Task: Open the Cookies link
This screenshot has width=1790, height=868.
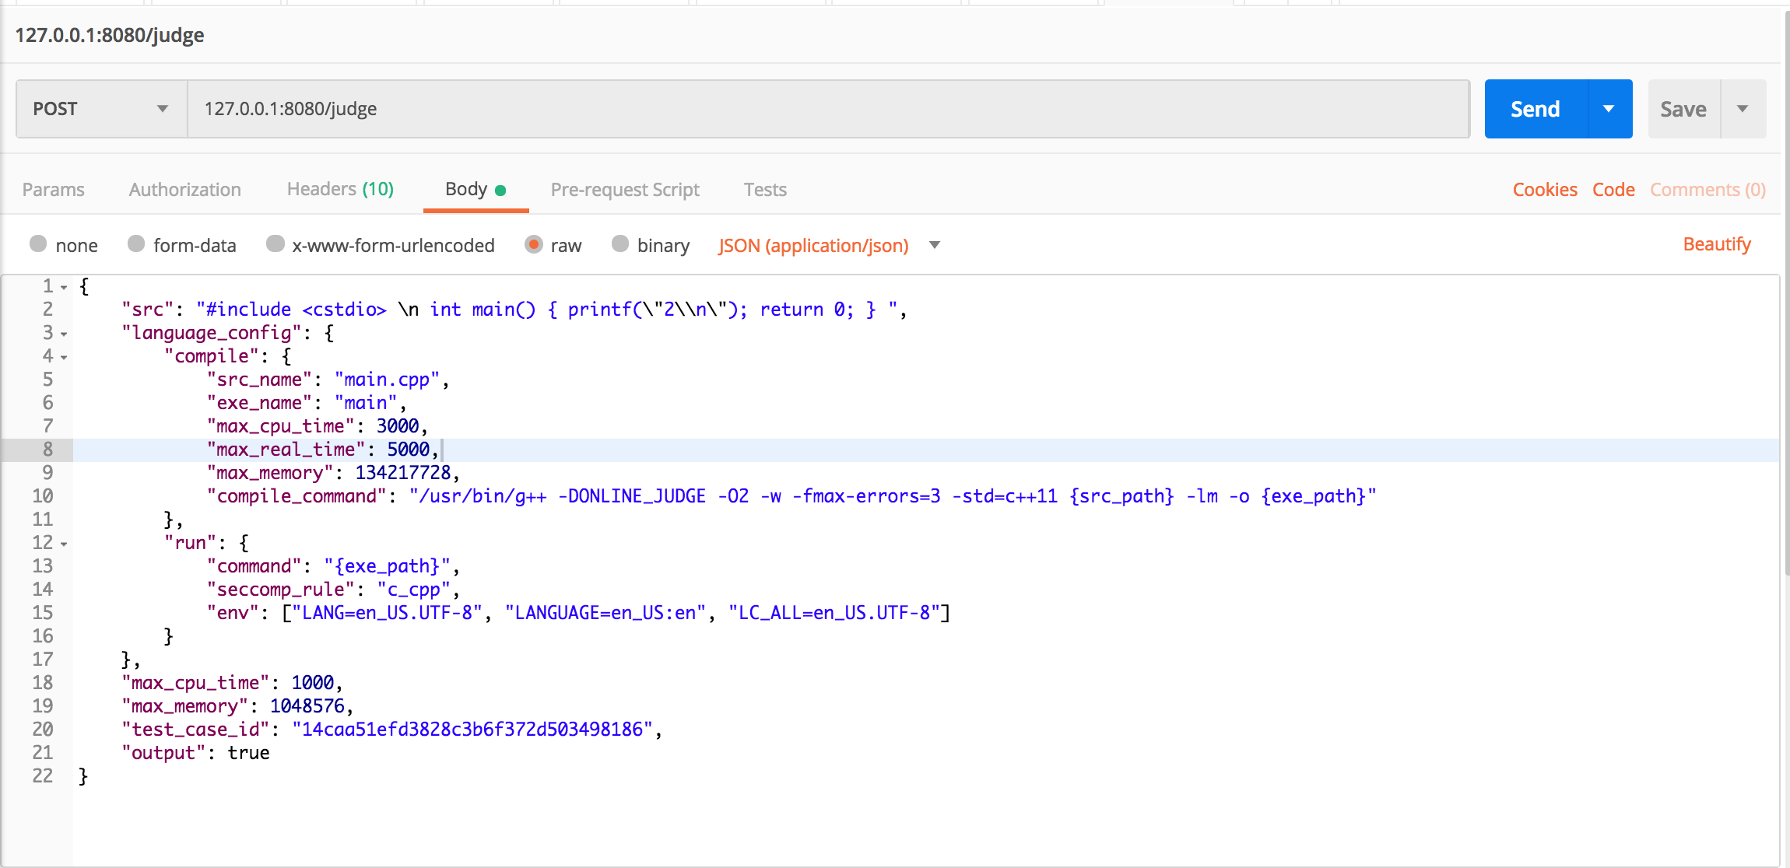Action: tap(1544, 190)
